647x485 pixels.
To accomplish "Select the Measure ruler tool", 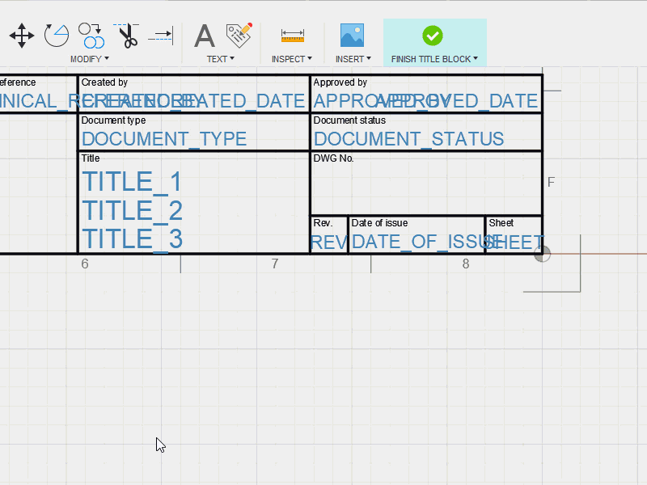I will pyautogui.click(x=293, y=36).
